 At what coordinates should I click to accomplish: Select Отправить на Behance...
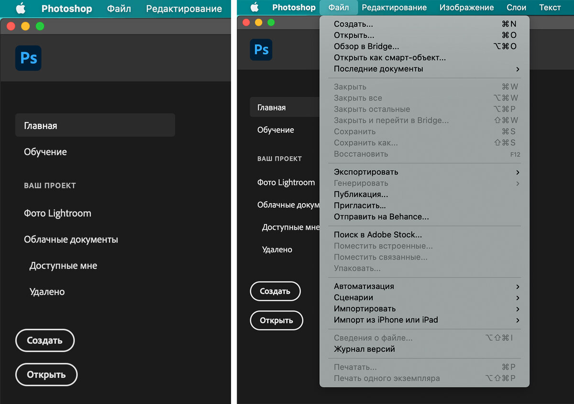425,217
